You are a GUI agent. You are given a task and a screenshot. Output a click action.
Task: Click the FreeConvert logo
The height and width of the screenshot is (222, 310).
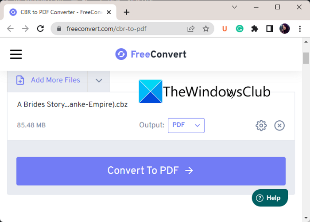pyautogui.click(x=151, y=54)
